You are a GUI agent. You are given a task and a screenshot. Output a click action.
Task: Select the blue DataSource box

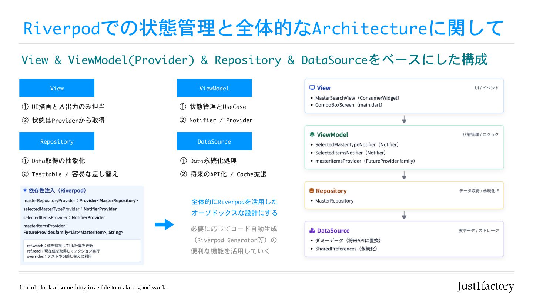[x=214, y=141]
